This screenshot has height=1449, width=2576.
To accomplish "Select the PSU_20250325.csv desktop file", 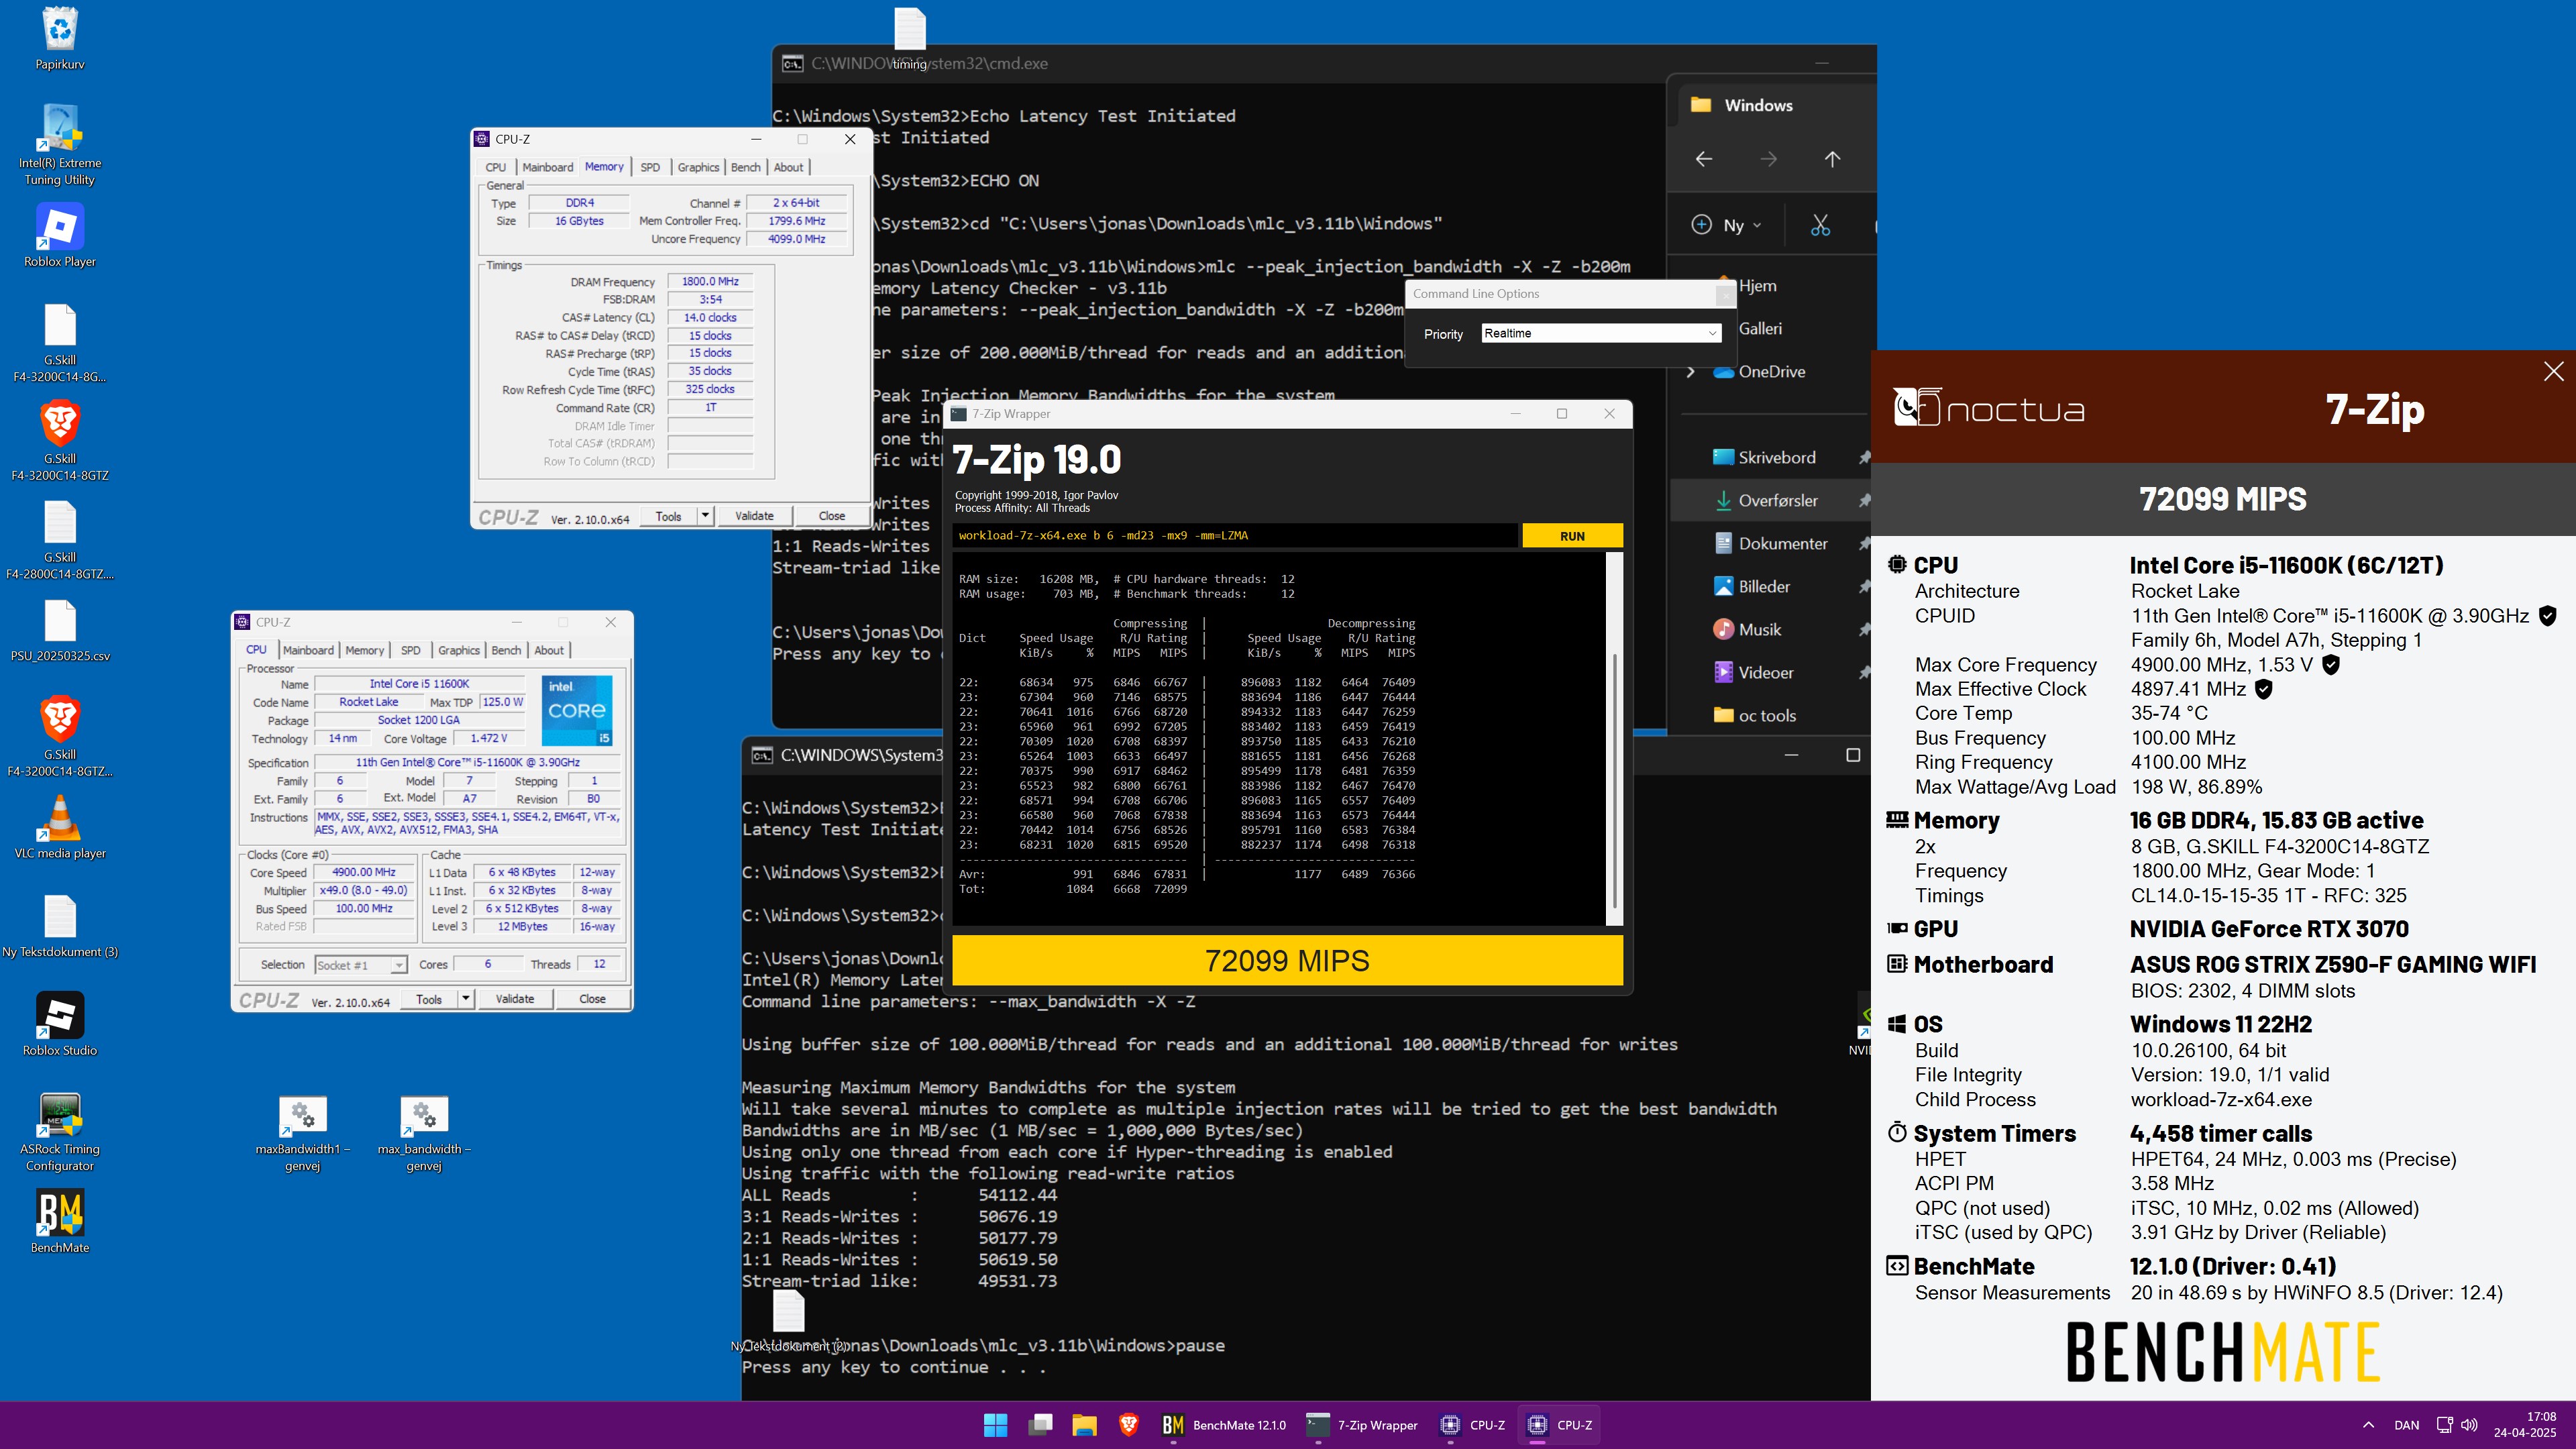I will (x=60, y=631).
